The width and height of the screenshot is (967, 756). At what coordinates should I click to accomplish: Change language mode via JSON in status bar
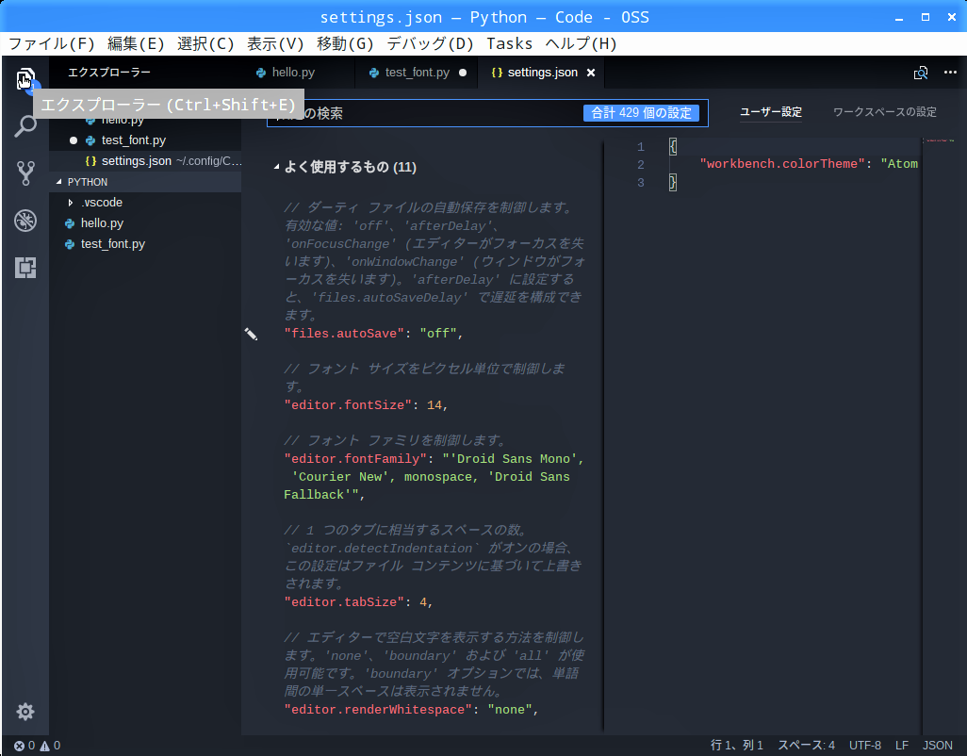click(x=938, y=746)
